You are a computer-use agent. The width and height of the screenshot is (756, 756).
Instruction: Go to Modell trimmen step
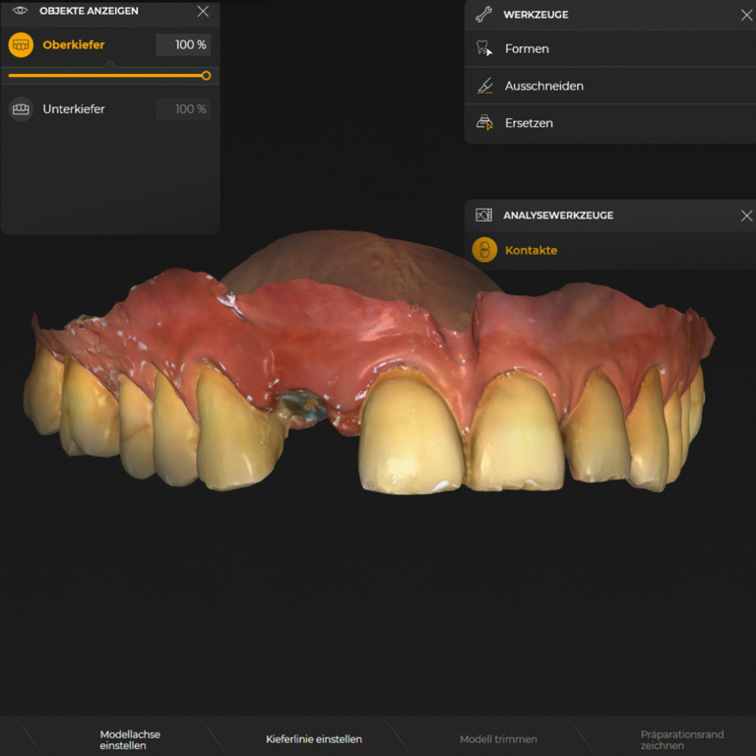498,739
